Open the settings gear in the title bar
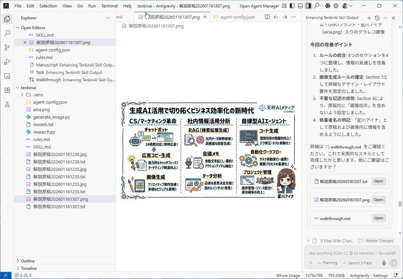The height and width of the screenshot is (279, 403). [336, 6]
